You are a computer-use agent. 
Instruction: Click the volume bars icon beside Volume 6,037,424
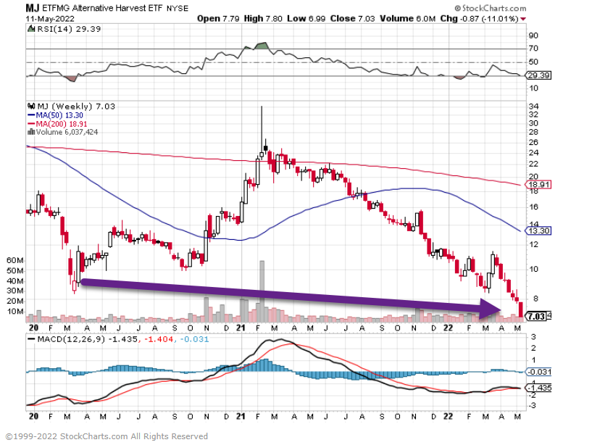click(x=31, y=132)
